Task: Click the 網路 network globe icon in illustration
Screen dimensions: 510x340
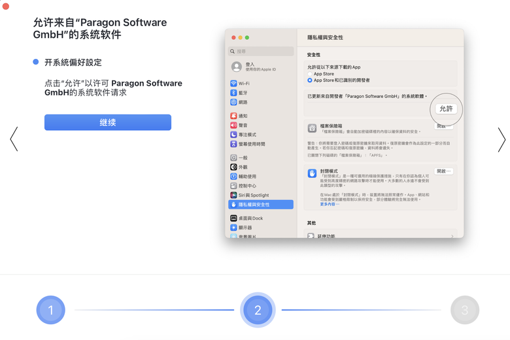Action: pos(233,102)
